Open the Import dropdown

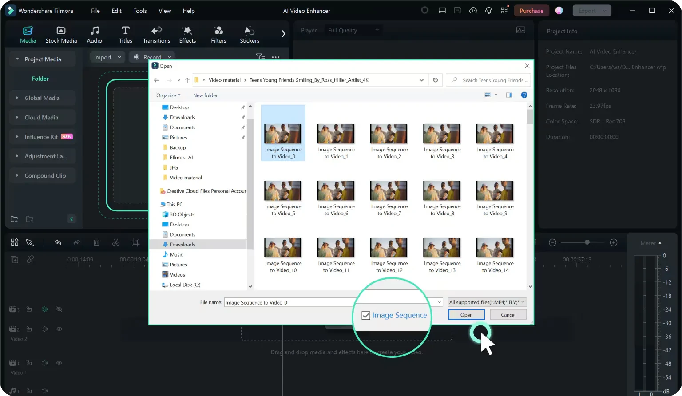(107, 57)
